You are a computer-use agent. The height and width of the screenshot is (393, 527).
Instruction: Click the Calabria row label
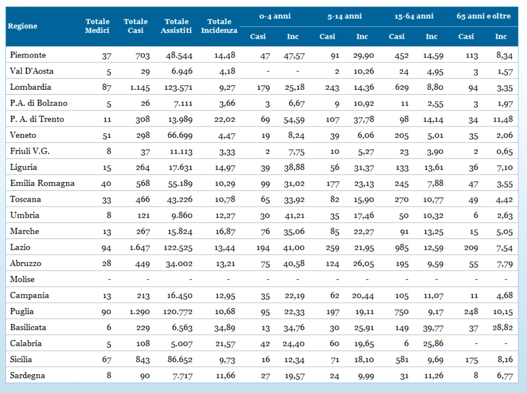point(26,343)
